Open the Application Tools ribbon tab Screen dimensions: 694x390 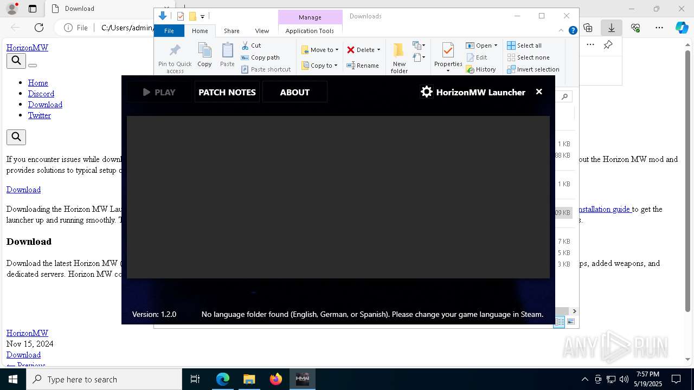pyautogui.click(x=310, y=31)
